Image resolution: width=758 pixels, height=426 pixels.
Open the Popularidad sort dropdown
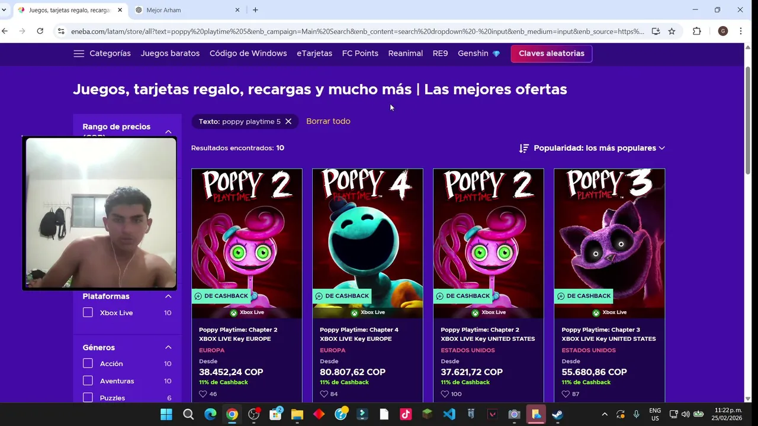599,148
